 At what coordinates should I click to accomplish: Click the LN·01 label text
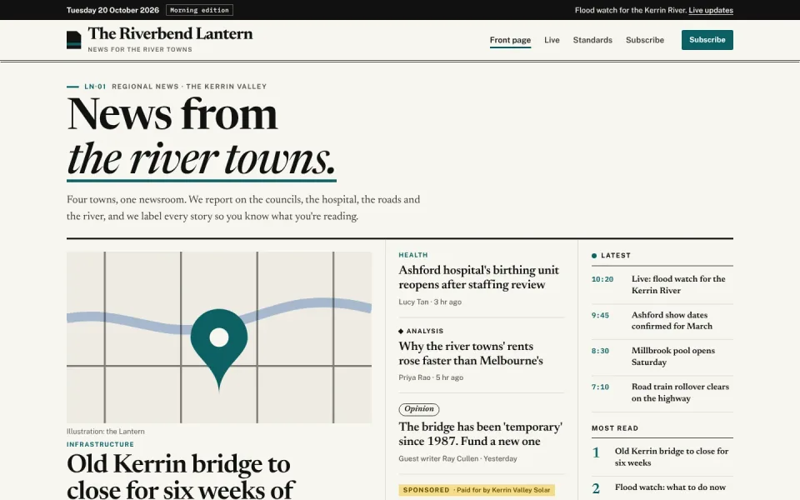point(95,87)
